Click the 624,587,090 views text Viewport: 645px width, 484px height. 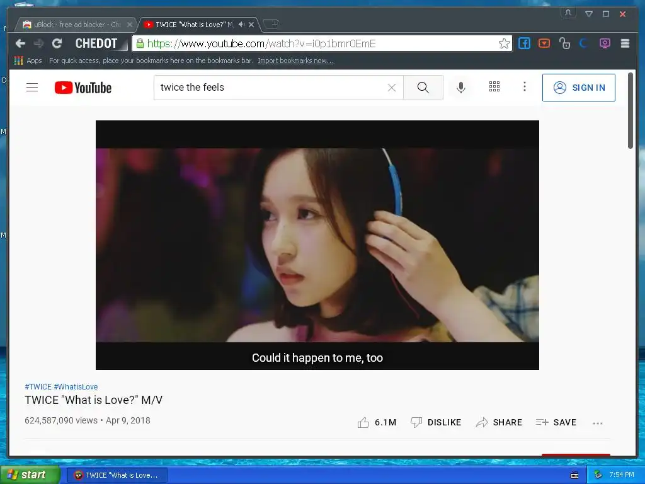(61, 420)
